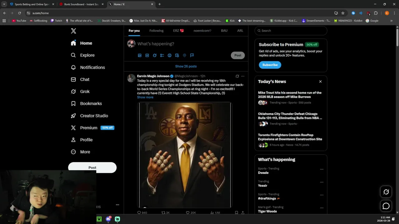Switch to the Following tab
This screenshot has width=399, height=224.
pyautogui.click(x=156, y=31)
